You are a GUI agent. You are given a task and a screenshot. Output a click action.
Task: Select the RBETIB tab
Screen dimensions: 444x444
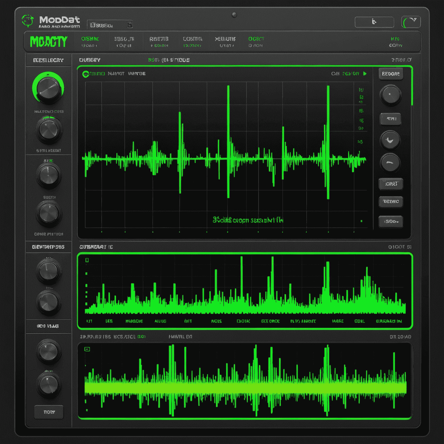pyautogui.click(x=159, y=42)
